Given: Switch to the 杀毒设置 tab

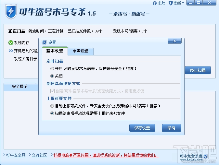Looking at the screenshot, I should point(81,51).
